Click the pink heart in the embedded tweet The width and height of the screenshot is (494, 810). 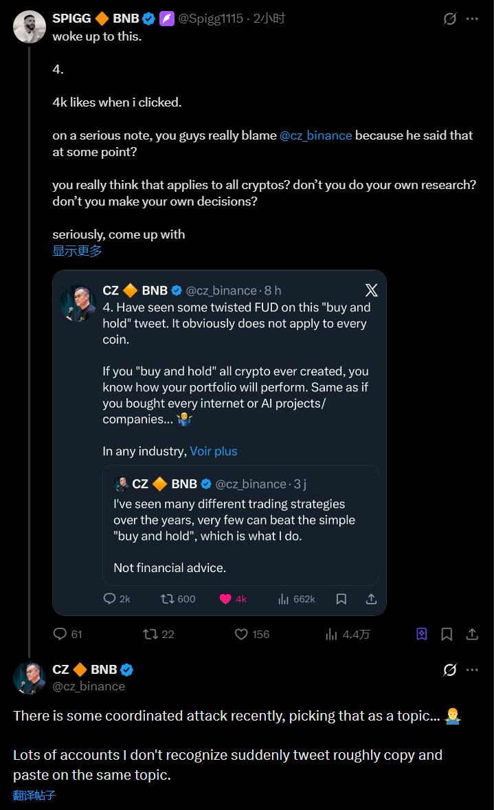point(225,599)
